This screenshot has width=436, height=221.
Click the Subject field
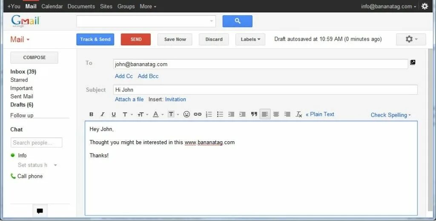265,90
